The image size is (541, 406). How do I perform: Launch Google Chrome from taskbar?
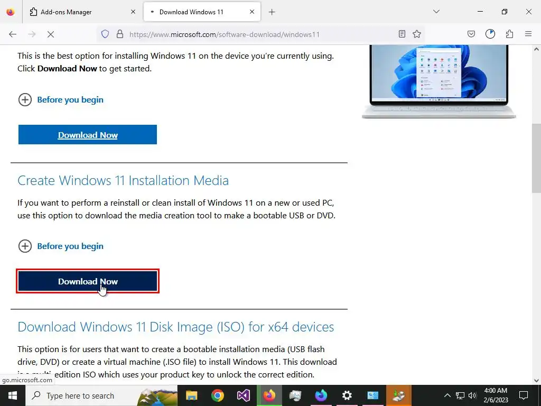(x=217, y=395)
